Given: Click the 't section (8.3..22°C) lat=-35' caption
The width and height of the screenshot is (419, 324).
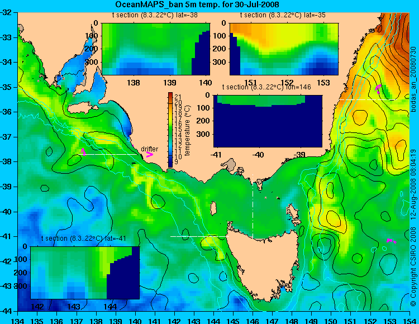Looking at the screenshot, I should tap(283, 15).
